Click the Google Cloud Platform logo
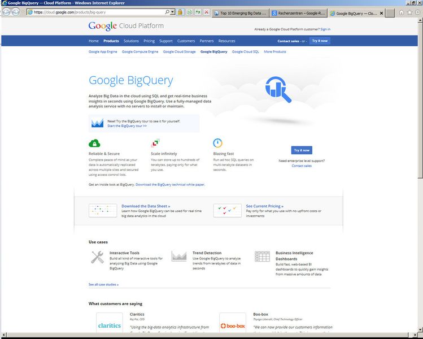The height and width of the screenshot is (339, 423). pyautogui.click(x=126, y=26)
